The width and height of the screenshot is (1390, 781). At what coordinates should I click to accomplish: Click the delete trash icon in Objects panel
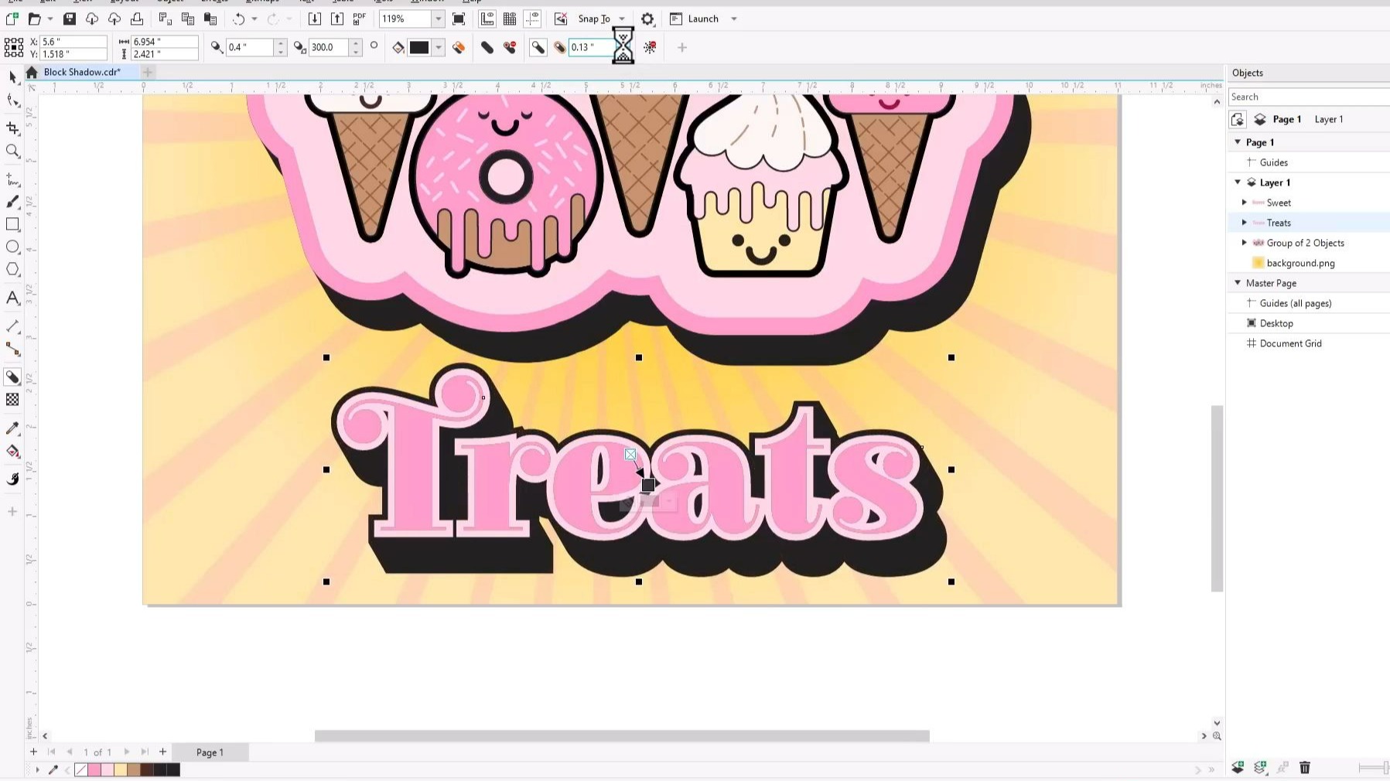pos(1305,767)
